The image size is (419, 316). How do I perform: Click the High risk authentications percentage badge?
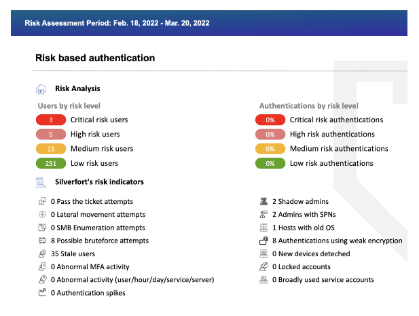270,135
